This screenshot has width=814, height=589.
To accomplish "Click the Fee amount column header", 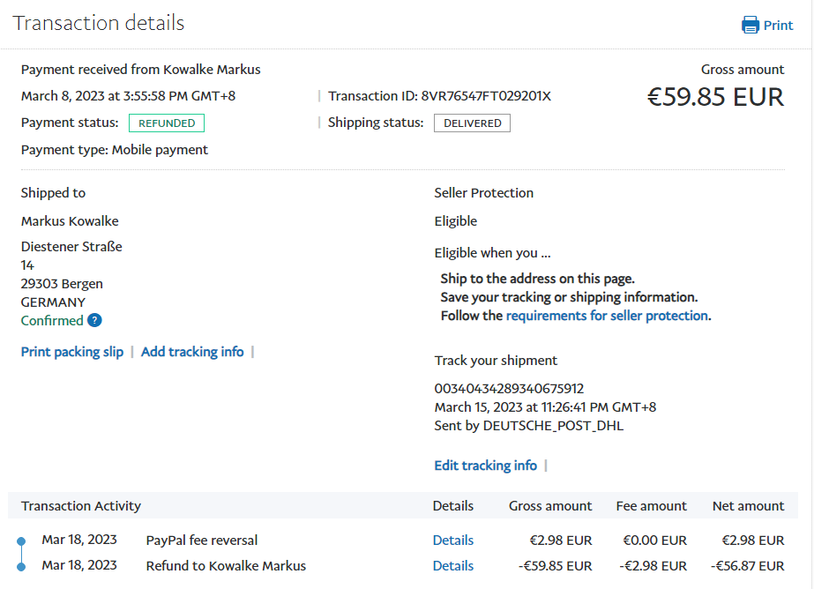I will [x=652, y=506].
